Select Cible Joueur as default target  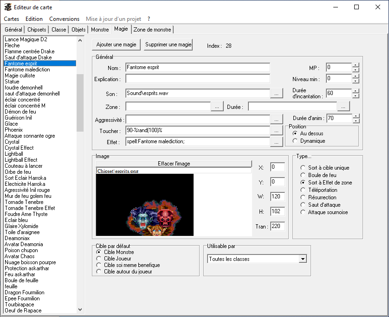98,259
